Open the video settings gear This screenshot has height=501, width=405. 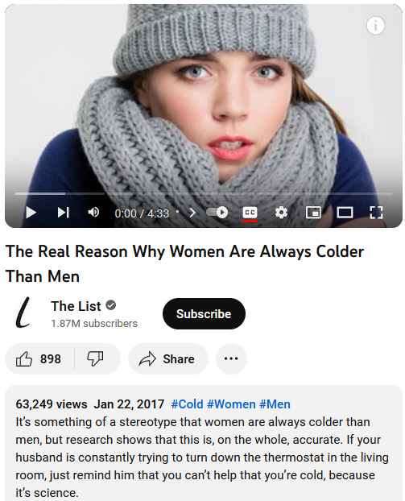point(281,212)
